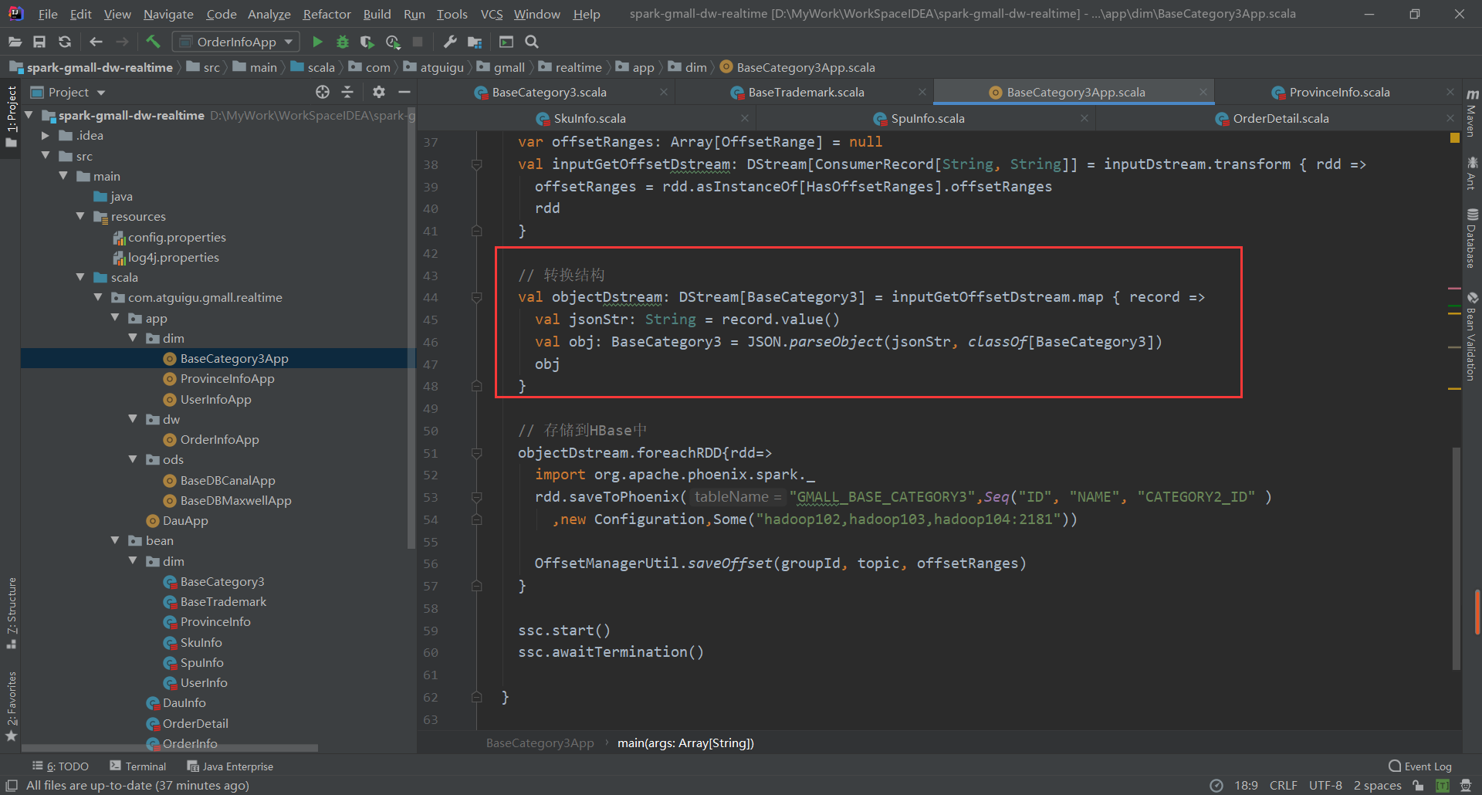The width and height of the screenshot is (1482, 795).
Task: Open Project panel gear options
Action: pyautogui.click(x=378, y=92)
